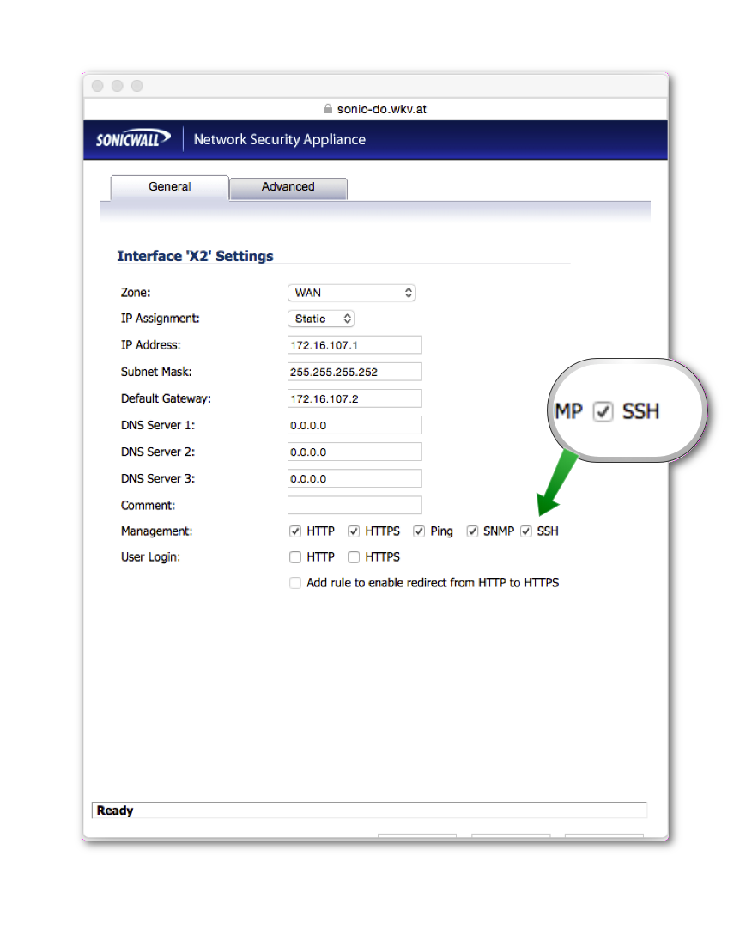Open the Zone dropdown showing WAN
This screenshot has height=929, width=752.
(x=351, y=293)
